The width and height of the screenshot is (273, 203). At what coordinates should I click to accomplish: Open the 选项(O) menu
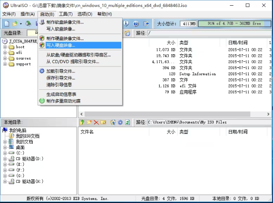coord(85,14)
